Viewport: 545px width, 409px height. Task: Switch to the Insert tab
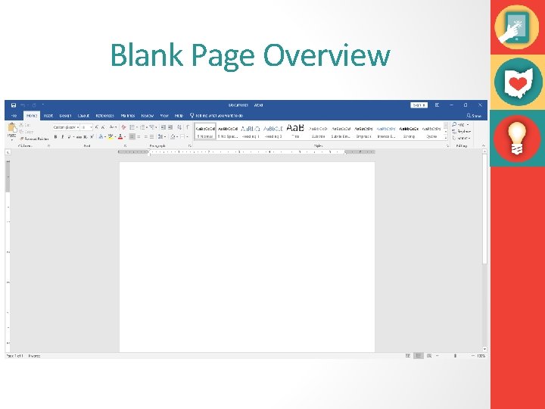tap(48, 115)
